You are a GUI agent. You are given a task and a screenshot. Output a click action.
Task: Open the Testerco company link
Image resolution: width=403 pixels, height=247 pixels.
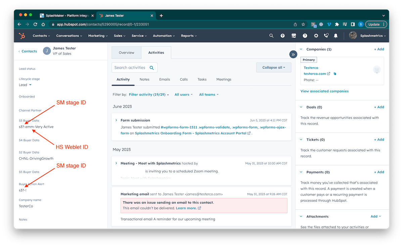pyautogui.click(x=311, y=68)
